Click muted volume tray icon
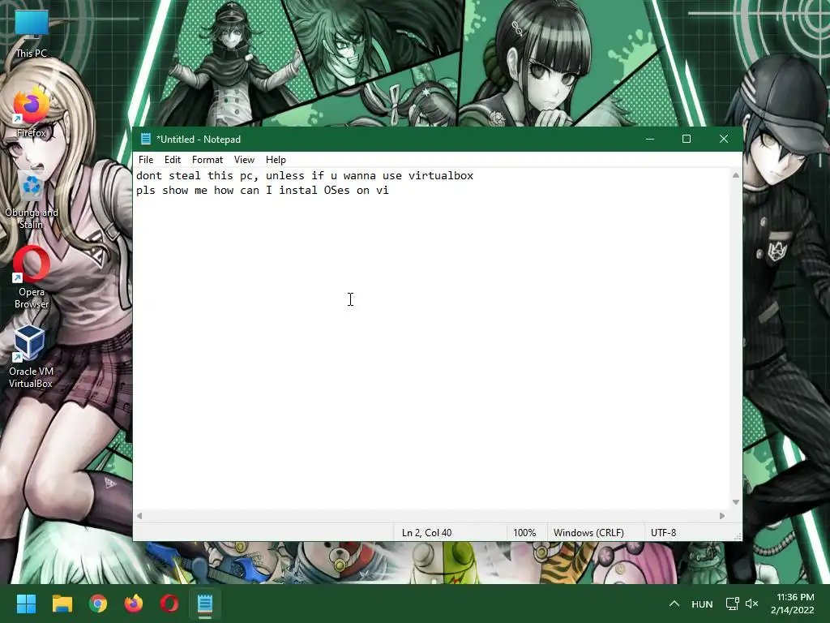830x623 pixels. 751,604
